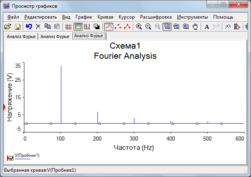Image resolution: width=251 pixels, height=177 pixels.
Task: Click the Export data icon with red arrow
Action: click(237, 26)
